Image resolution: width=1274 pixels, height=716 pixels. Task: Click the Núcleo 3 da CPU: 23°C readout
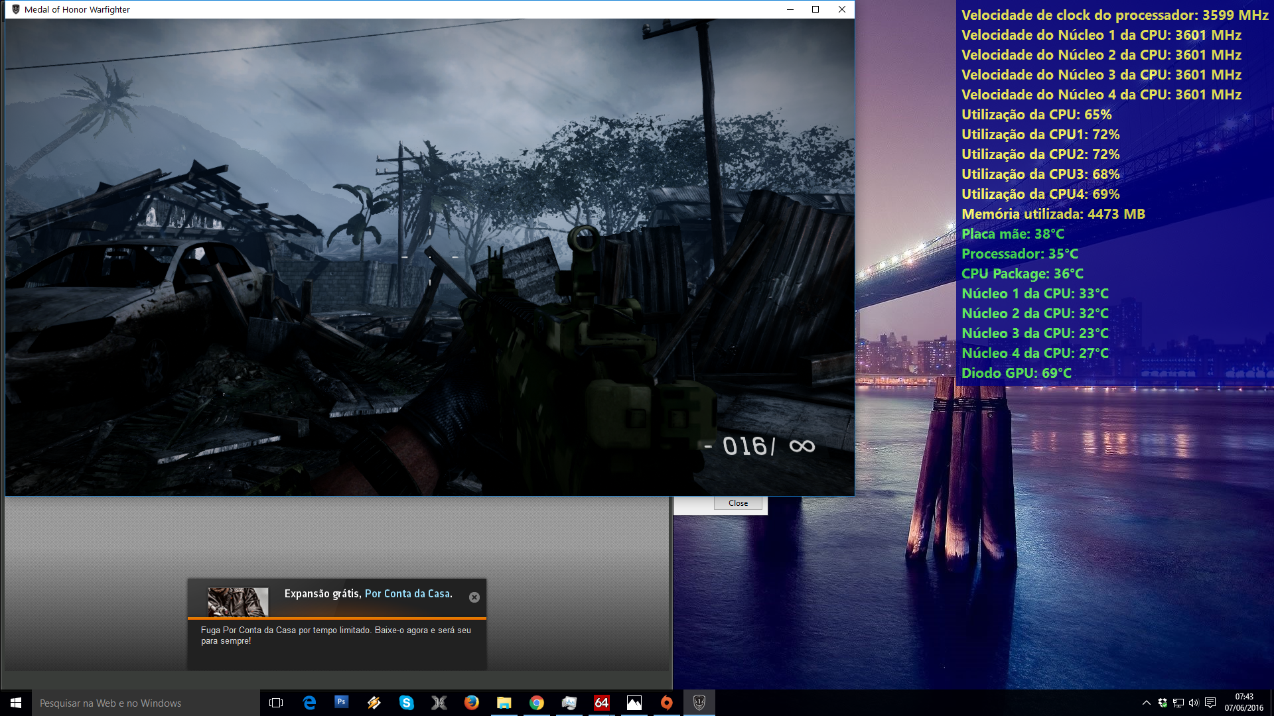1035,333
